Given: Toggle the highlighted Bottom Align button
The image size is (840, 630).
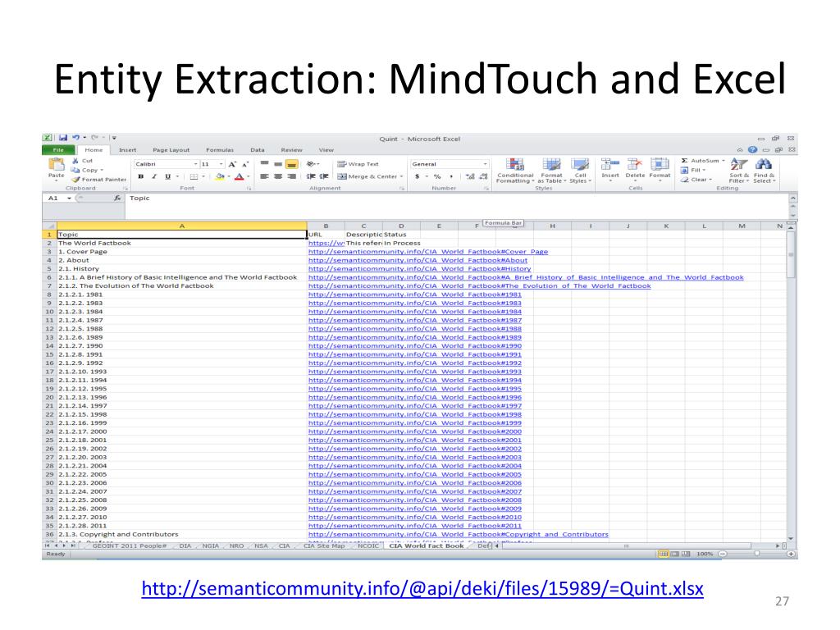Looking at the screenshot, I should (291, 164).
